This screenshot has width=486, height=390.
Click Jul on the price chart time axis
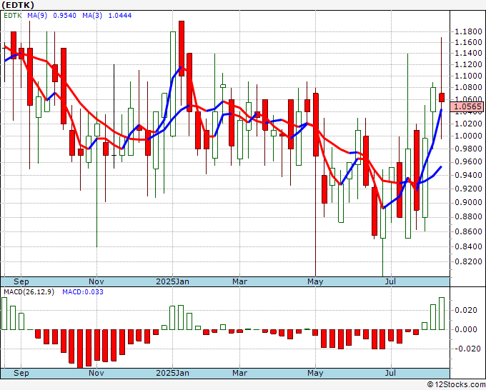tap(390, 281)
